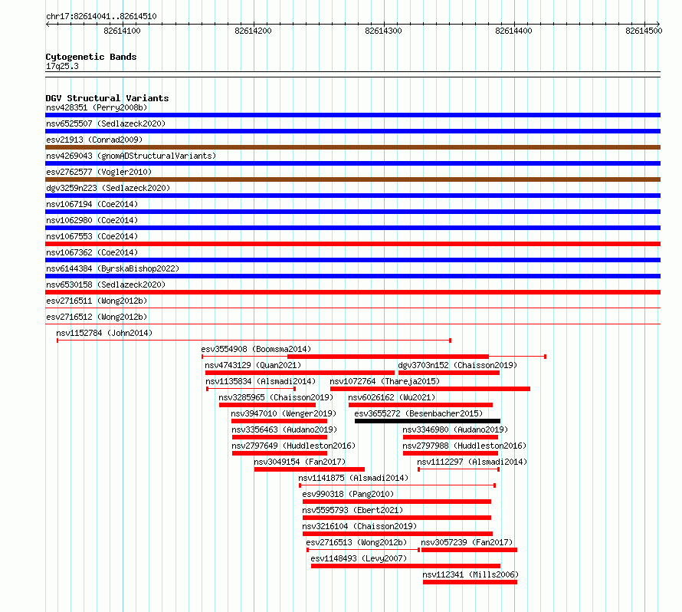This screenshot has height=612, width=682.
Task: Click nsv1141875 (Alsmadi2014) label
Action: coord(353,478)
